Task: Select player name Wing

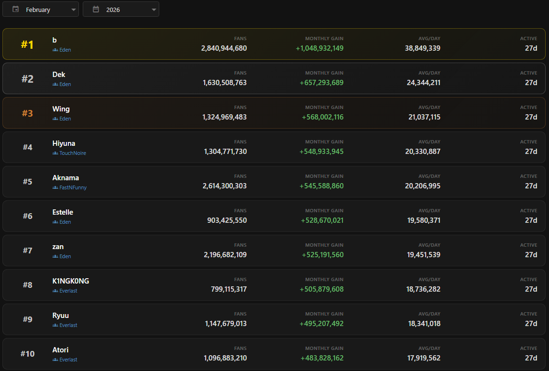Action: pos(61,109)
